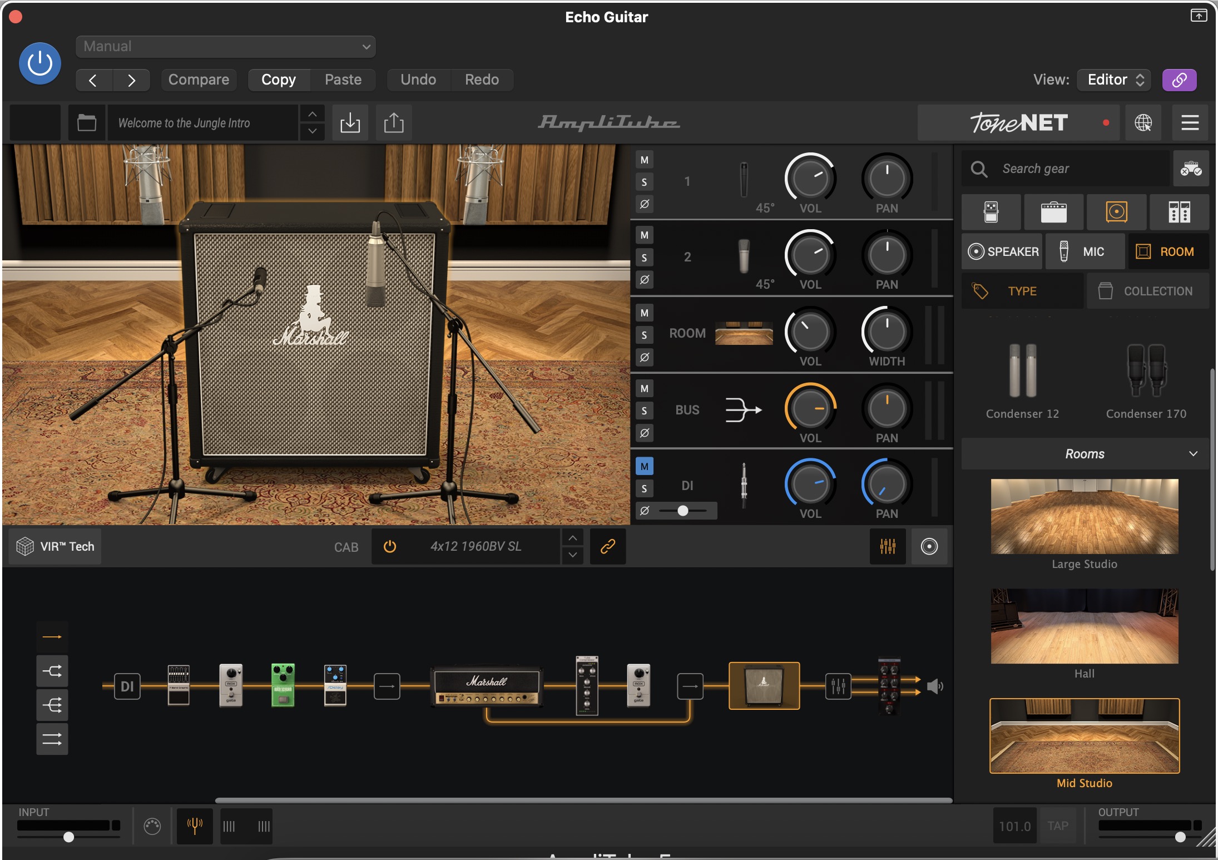1218x860 pixels.
Task: Click the preset share/export icon
Action: point(394,122)
